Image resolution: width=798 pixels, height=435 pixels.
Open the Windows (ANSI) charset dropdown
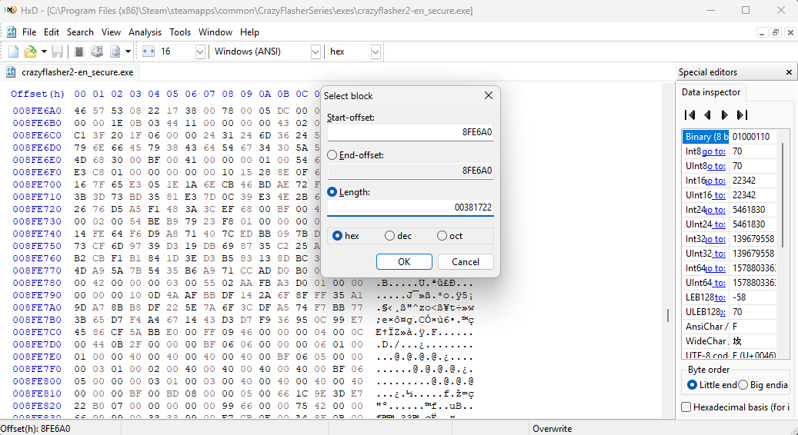coord(316,51)
